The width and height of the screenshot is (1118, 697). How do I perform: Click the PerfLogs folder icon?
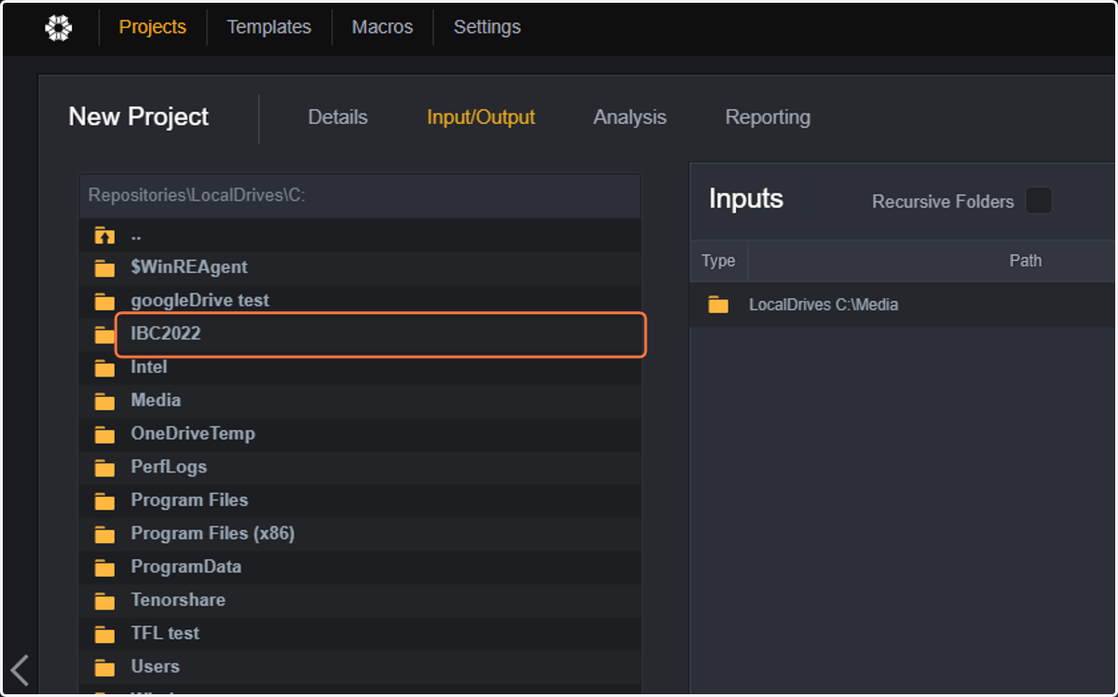[x=104, y=468]
